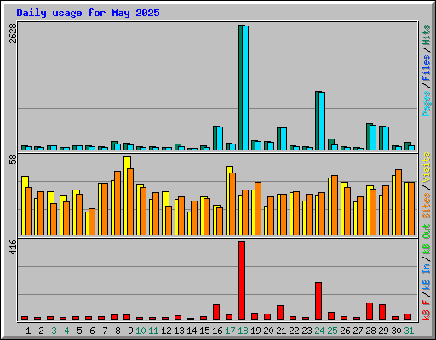Image resolution: width=436 pixels, height=340 pixels.
Task: Click the hits bar for day 16
Action: [x=215, y=138]
